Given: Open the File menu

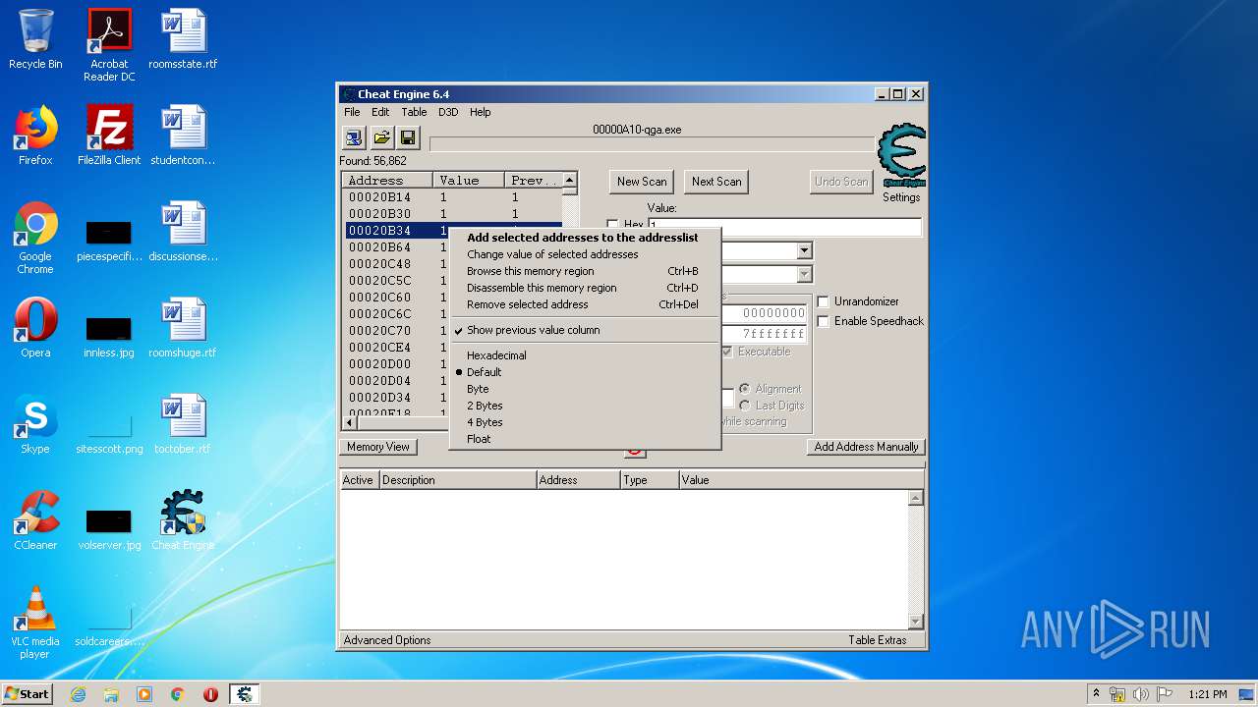Looking at the screenshot, I should (x=352, y=112).
